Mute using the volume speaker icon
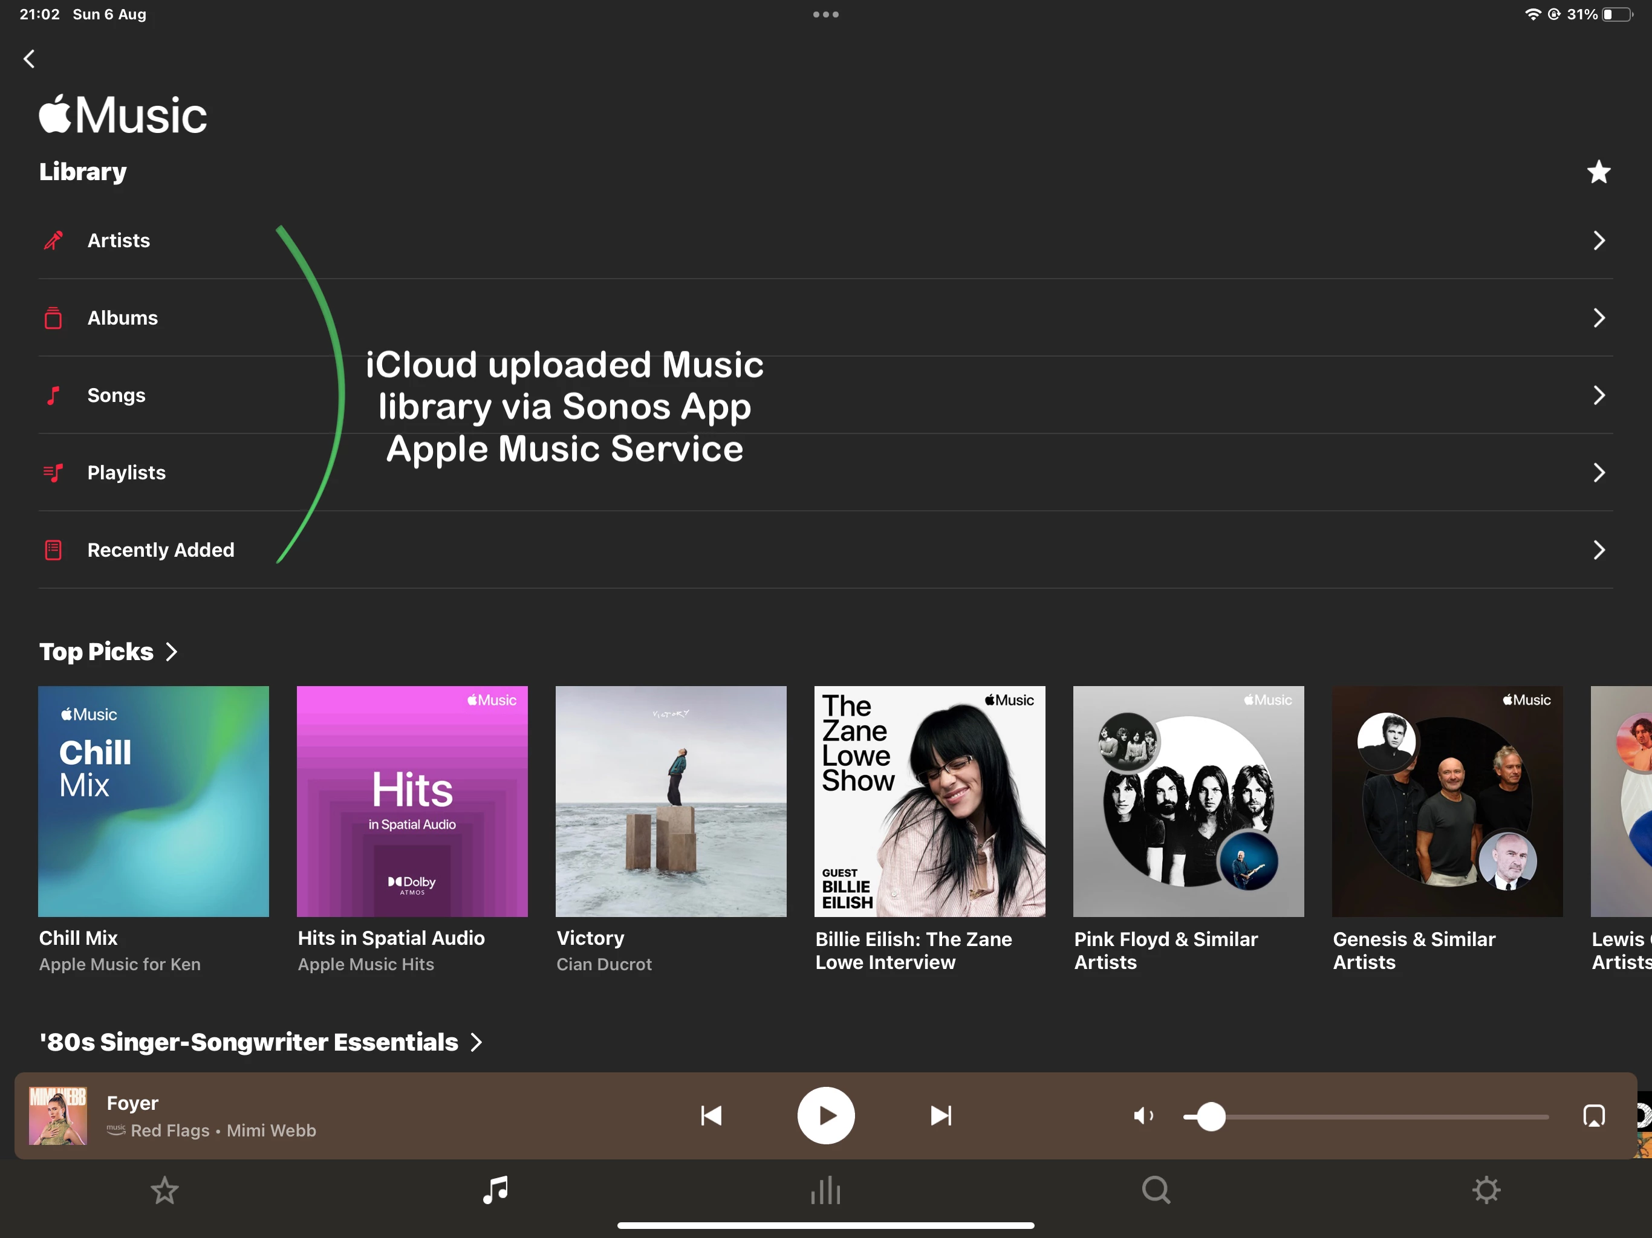The image size is (1652, 1238). click(1143, 1115)
